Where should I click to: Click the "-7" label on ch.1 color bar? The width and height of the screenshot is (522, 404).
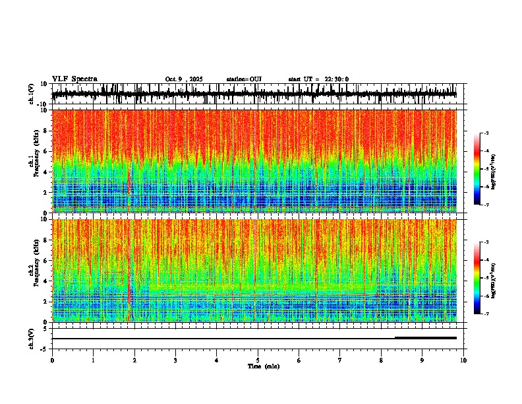(486, 205)
